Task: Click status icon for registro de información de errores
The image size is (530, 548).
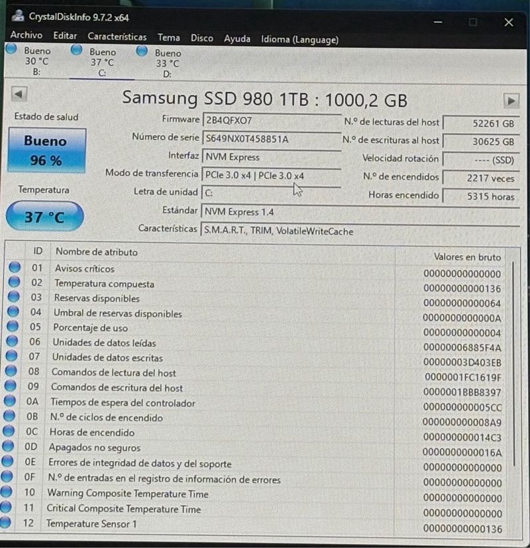Action: point(6,476)
